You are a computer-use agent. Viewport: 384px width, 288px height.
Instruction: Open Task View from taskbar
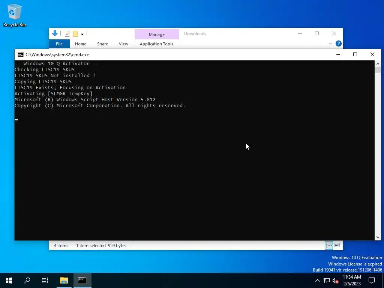[45, 280]
